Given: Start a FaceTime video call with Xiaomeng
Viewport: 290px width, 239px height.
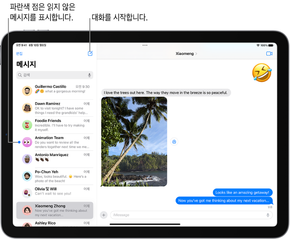Looking at the screenshot, I should tap(269, 54).
